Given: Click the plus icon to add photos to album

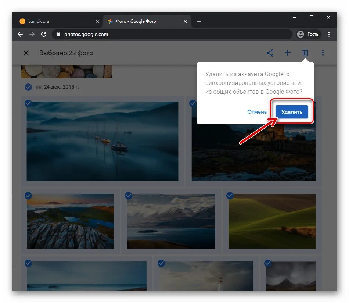Looking at the screenshot, I should pos(288,53).
